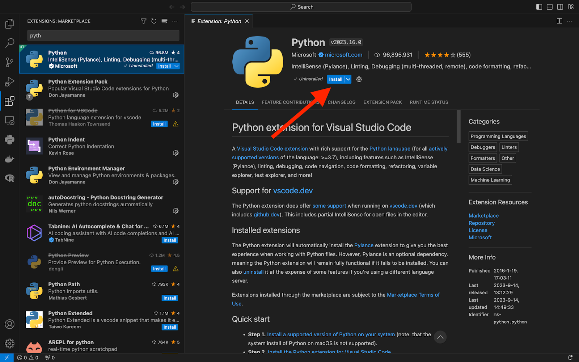Screen dimensions: 579x362
Task: Open the Python icon in activity bar
Action: coord(9,139)
